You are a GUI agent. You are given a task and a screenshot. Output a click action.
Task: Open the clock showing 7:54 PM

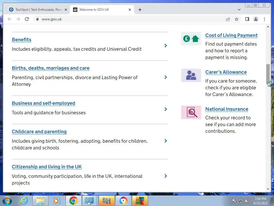260,201
